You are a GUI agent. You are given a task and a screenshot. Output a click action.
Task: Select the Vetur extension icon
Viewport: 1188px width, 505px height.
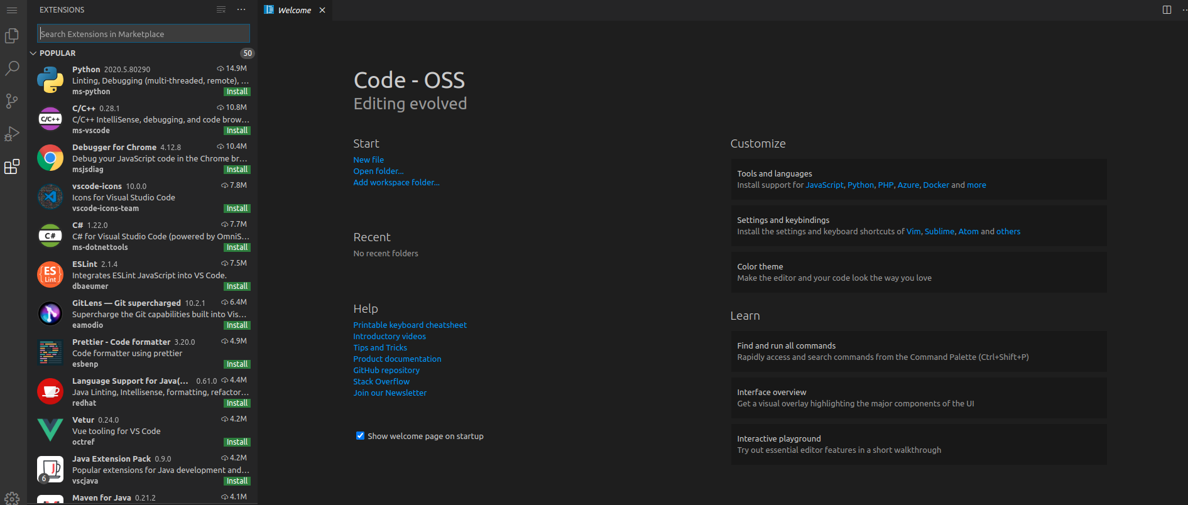coord(50,431)
